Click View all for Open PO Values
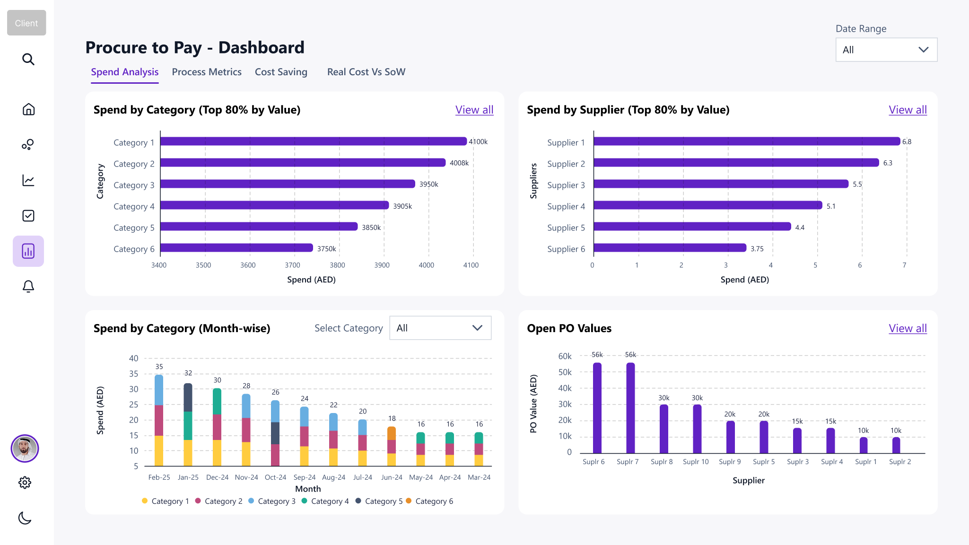Screen dimensions: 969x545 [908, 328]
